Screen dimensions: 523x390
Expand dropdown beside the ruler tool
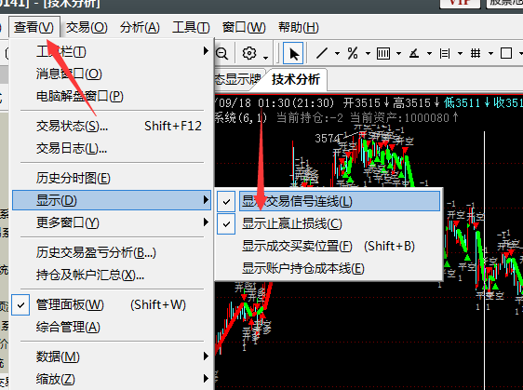click(460, 53)
